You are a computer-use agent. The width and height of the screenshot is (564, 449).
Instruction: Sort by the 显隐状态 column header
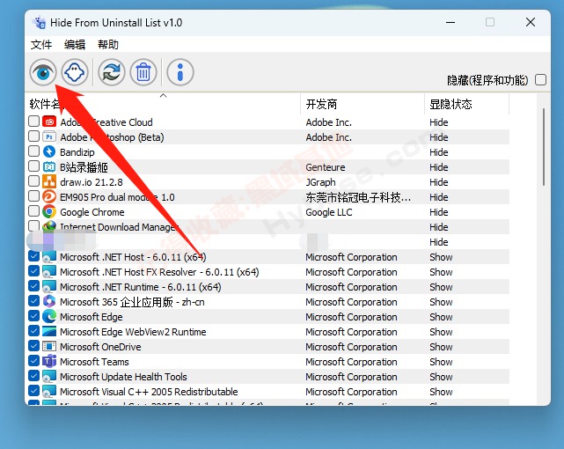(x=467, y=105)
